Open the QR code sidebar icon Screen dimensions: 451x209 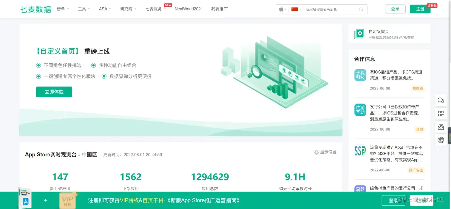coord(441,114)
